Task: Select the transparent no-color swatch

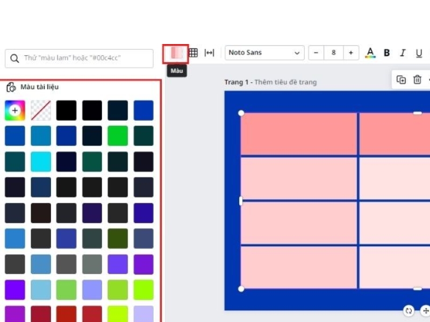Action: pos(40,111)
